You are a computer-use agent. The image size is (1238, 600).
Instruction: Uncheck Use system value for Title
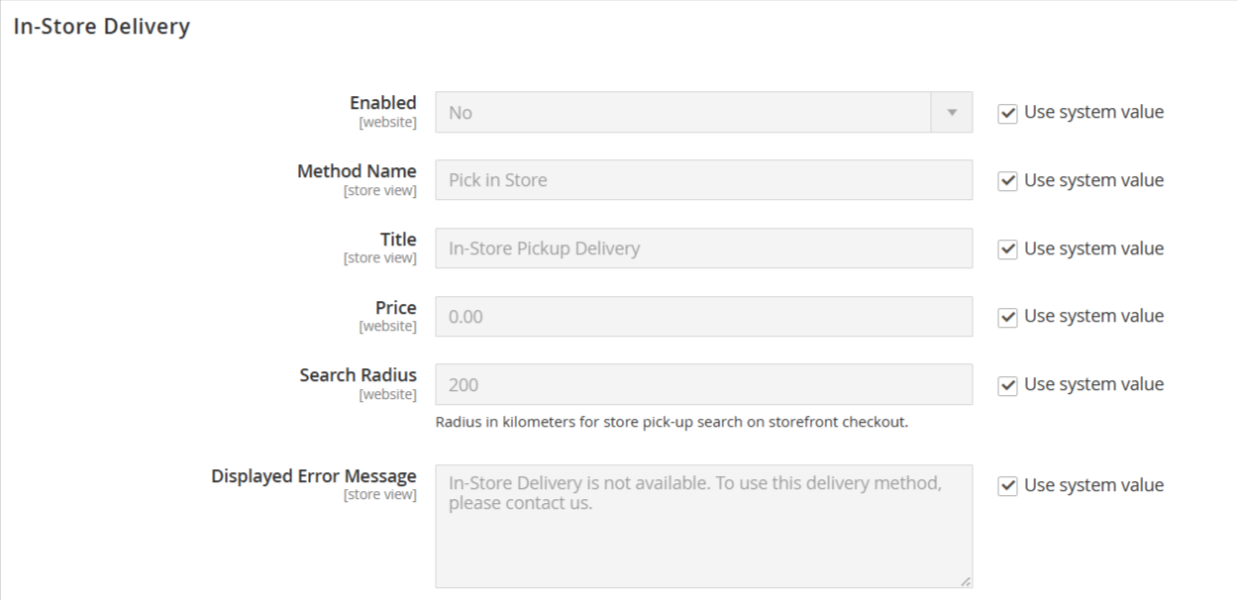coord(1007,250)
